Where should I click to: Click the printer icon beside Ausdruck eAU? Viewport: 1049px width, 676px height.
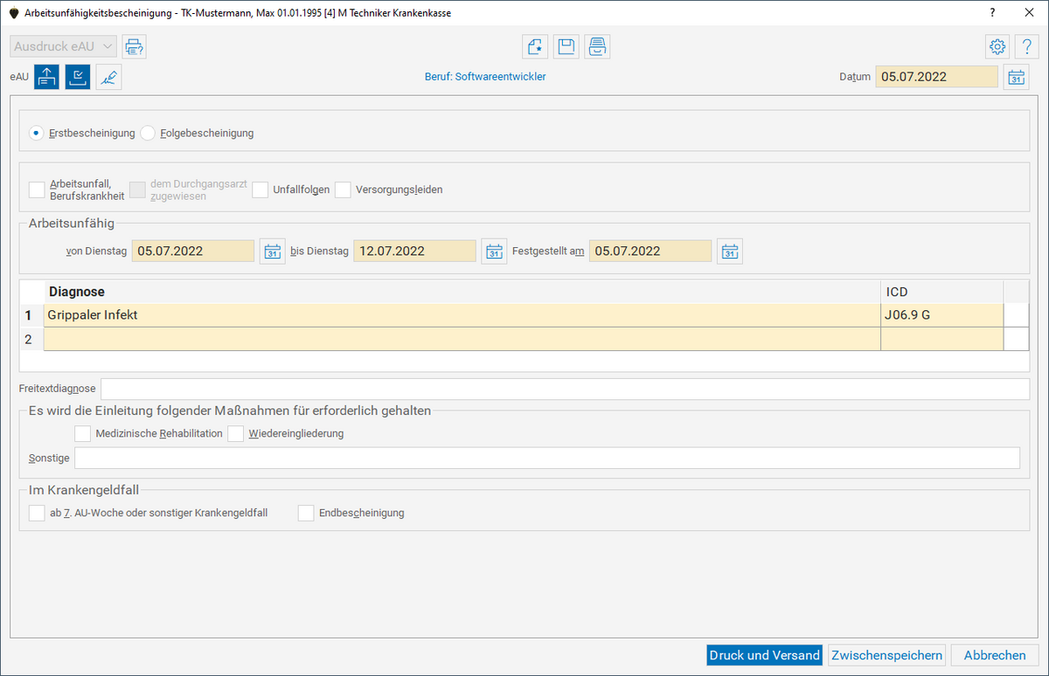point(135,46)
